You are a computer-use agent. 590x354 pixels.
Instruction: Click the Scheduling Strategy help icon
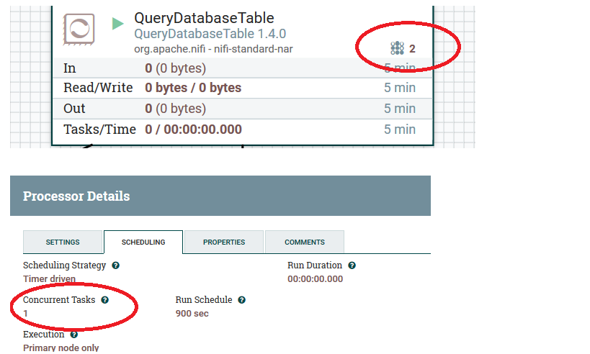(x=115, y=265)
